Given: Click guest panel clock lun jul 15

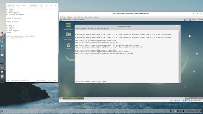Looking at the screenshot, I should pyautogui.click(x=197, y=20).
